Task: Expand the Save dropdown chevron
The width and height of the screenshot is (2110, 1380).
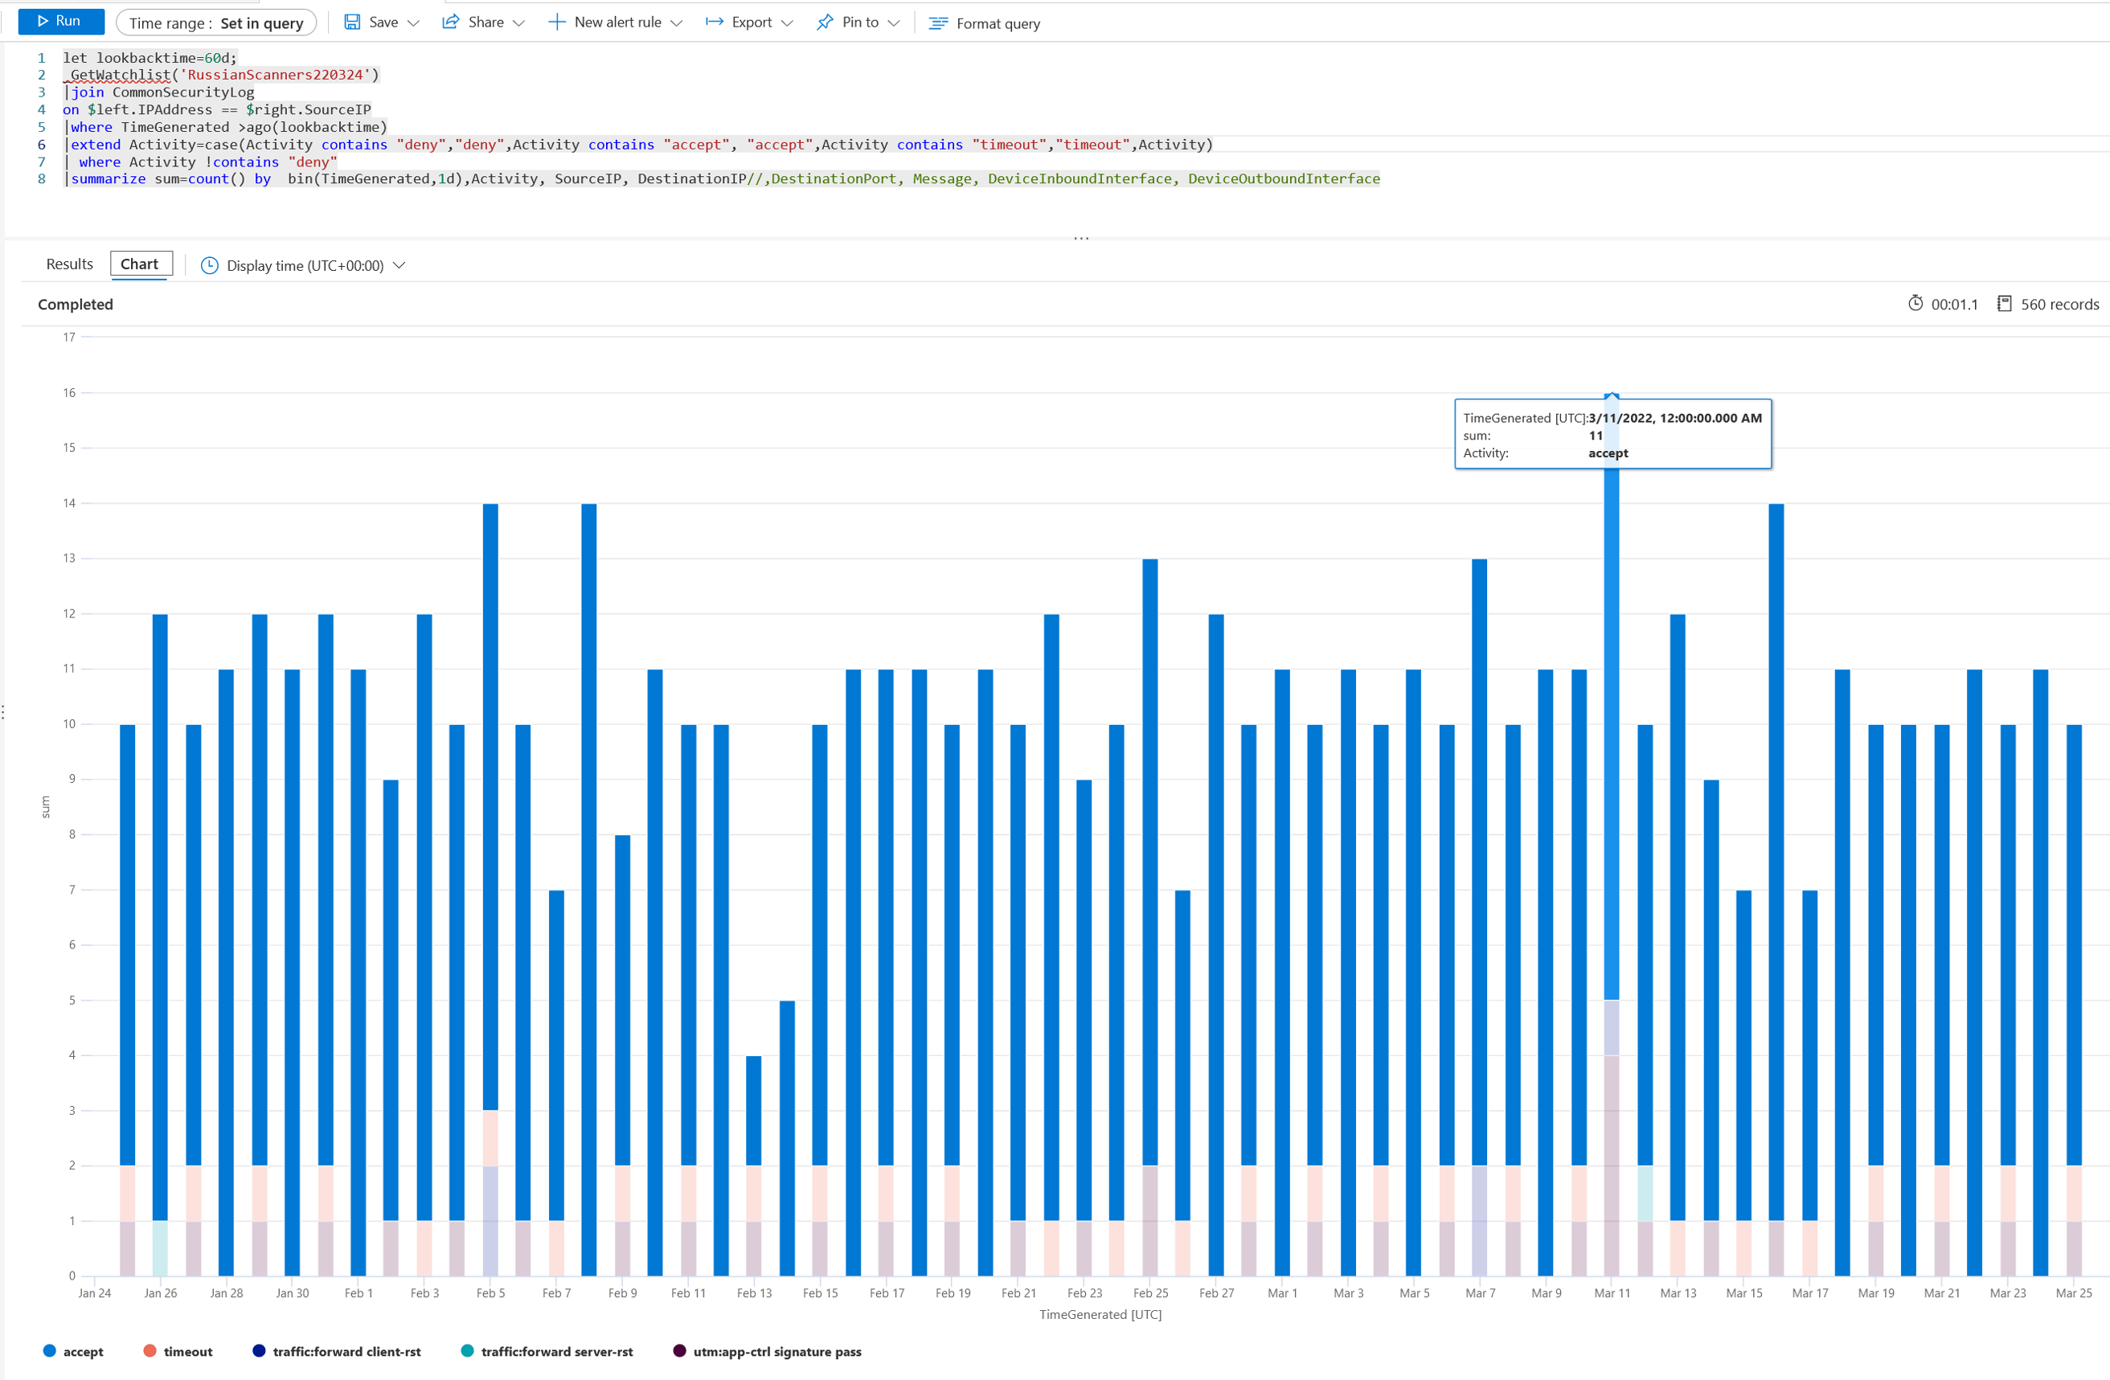Action: (x=413, y=23)
